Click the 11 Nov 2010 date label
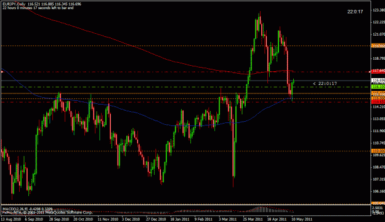This screenshot has width=385, height=222. point(107,219)
